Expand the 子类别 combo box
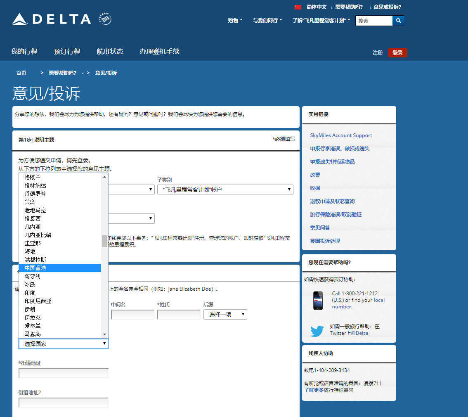Screen dimensions: 468x417 [225, 190]
